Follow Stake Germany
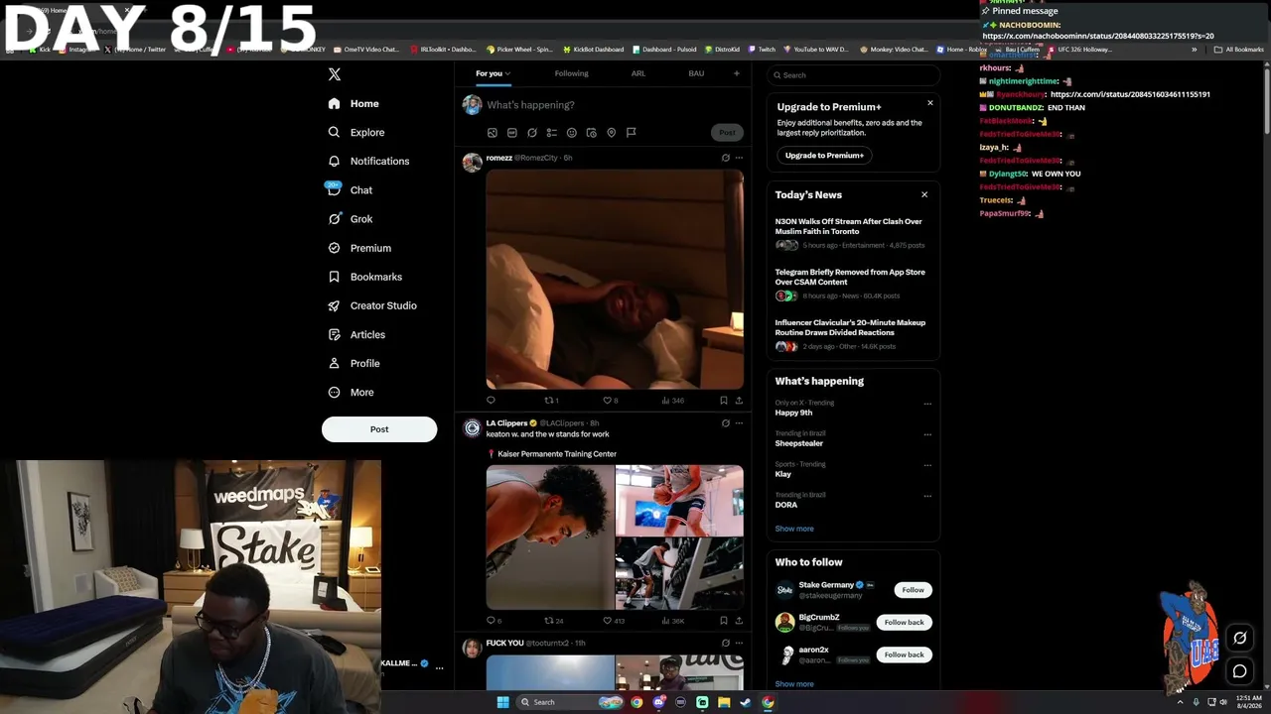 click(x=913, y=590)
